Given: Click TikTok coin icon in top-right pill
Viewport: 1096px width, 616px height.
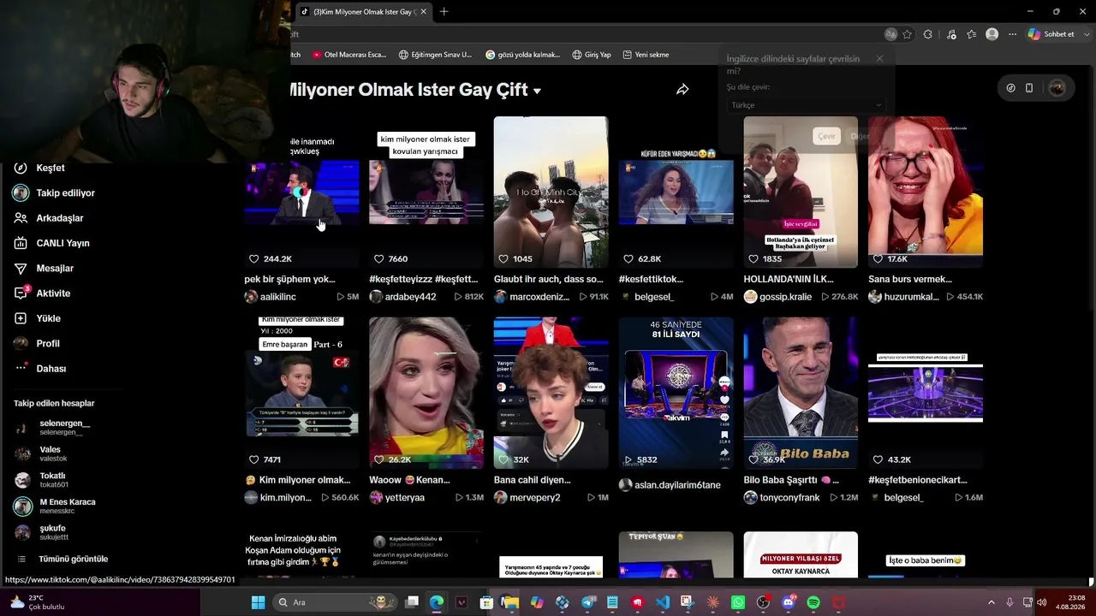Looking at the screenshot, I should click(x=1011, y=88).
